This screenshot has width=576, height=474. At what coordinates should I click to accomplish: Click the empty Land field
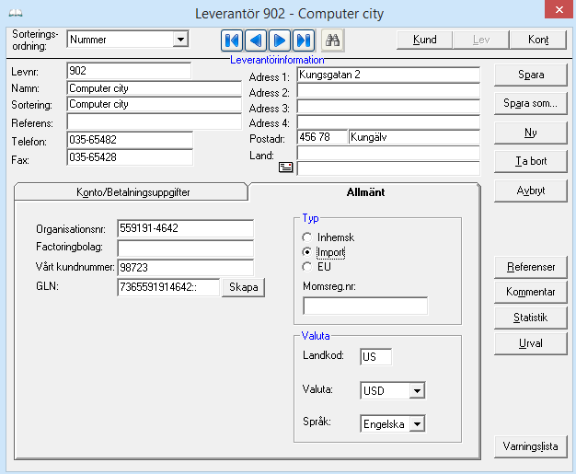tap(388, 153)
